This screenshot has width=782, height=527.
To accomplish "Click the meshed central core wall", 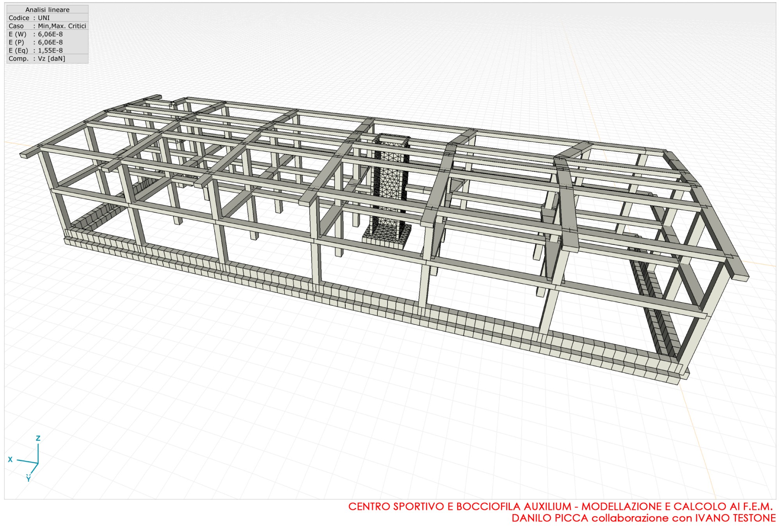I will coord(389,190).
